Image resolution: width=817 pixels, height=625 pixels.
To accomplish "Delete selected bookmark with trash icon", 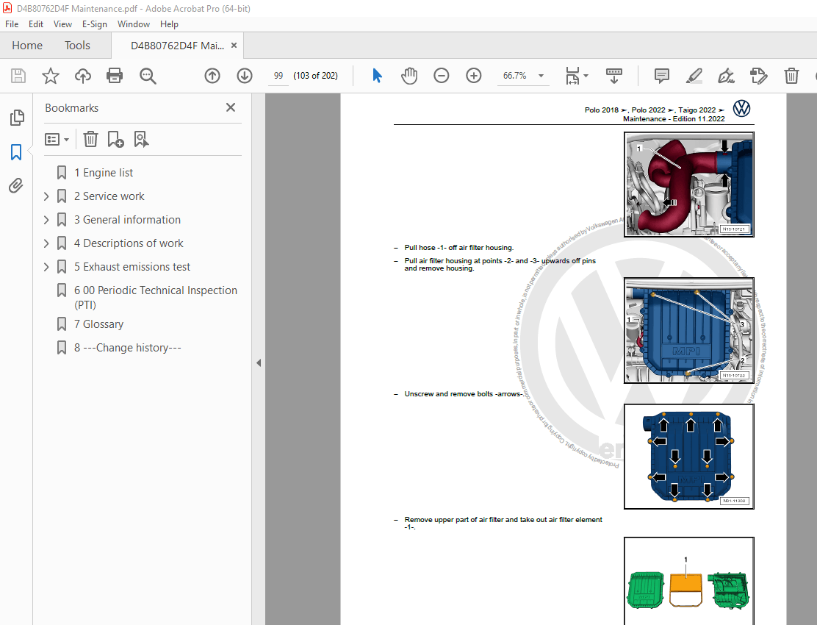I will [90, 138].
